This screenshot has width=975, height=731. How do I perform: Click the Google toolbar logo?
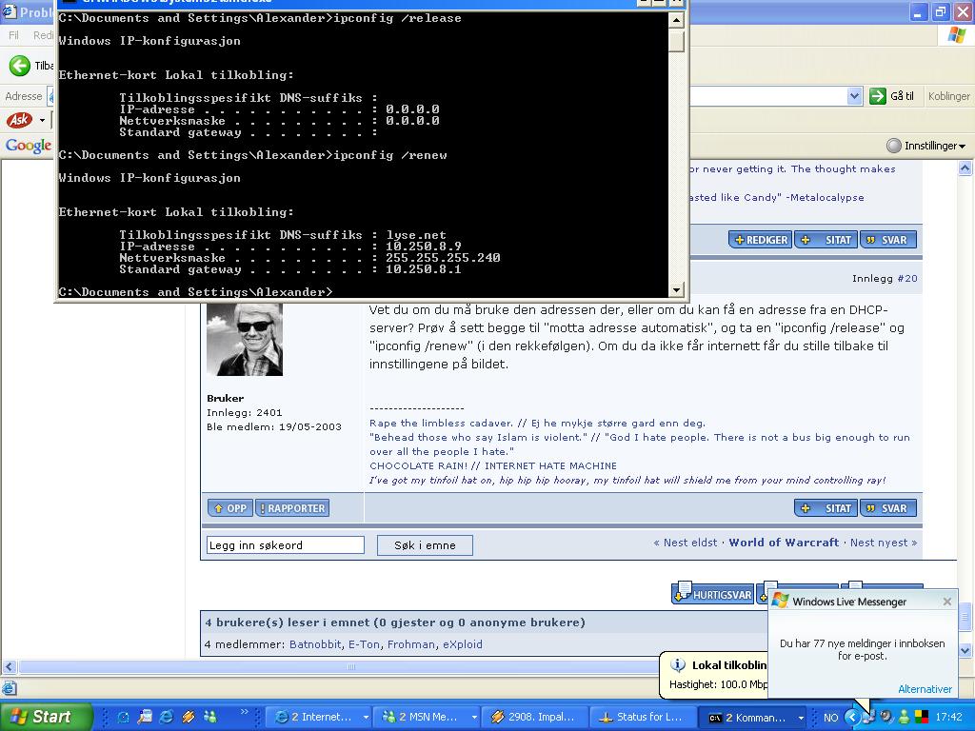point(28,146)
